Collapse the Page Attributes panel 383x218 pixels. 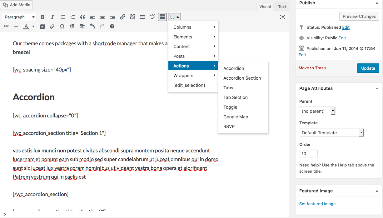pyautogui.click(x=377, y=88)
